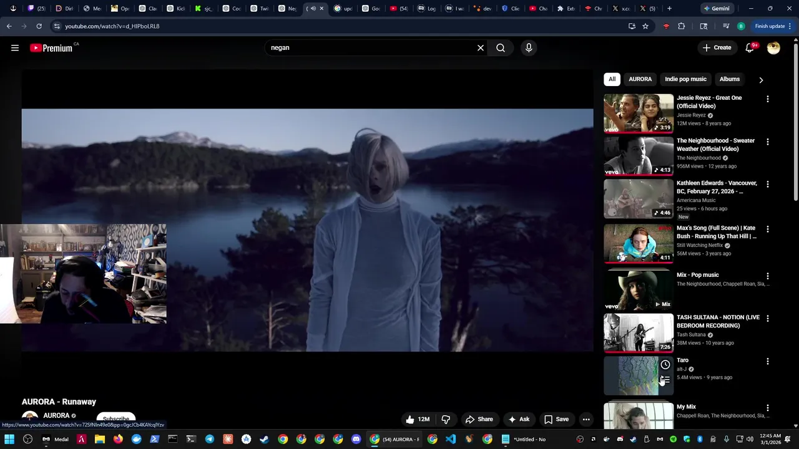Open Visual Studio Code from taskbar

click(x=451, y=439)
